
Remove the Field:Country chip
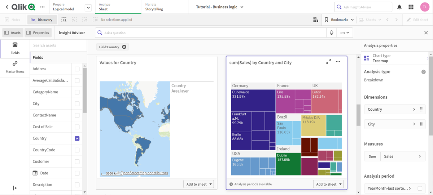[124, 47]
